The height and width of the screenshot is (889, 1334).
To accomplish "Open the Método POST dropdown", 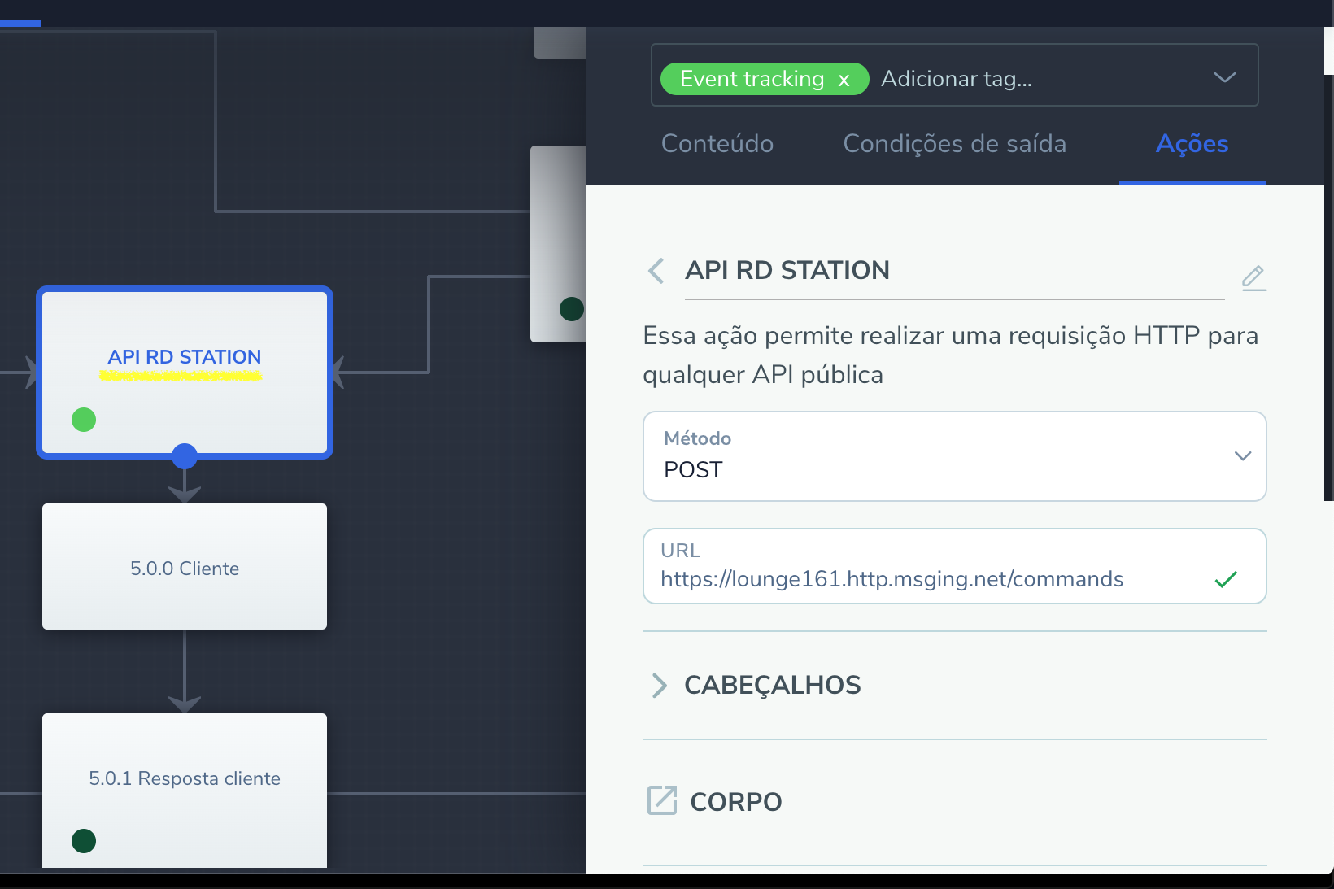I will [x=954, y=456].
